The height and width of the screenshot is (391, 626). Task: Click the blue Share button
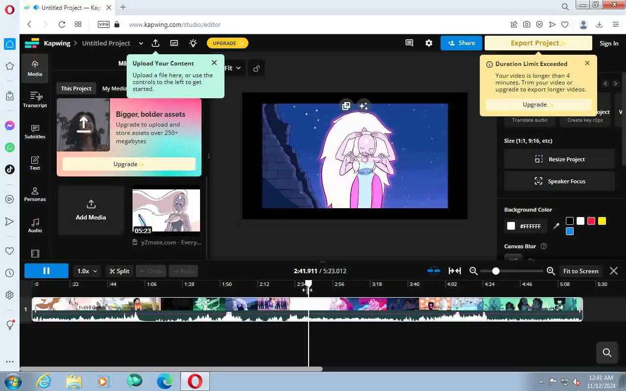point(461,43)
